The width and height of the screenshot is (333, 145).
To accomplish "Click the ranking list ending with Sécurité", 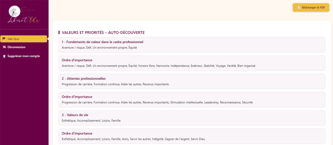I will click(157, 102).
